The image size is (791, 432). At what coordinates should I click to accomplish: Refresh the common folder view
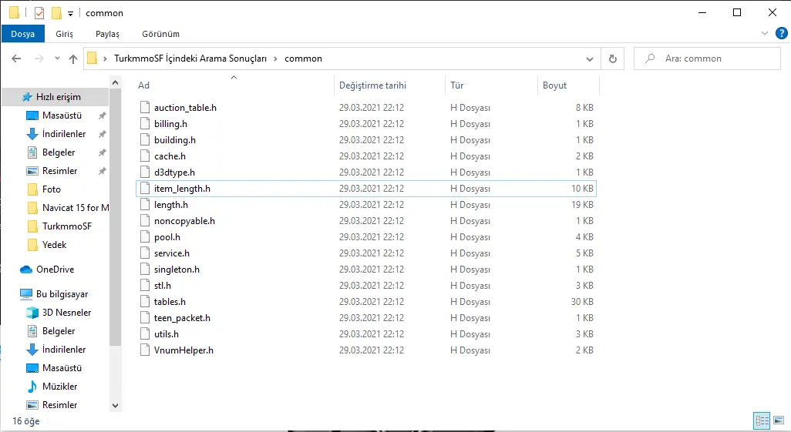[x=613, y=59]
